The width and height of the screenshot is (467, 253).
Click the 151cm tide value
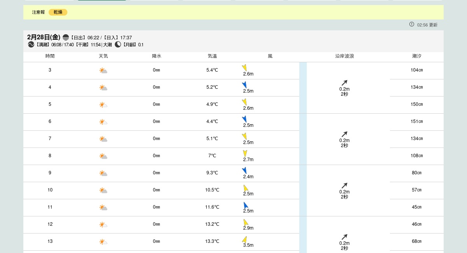tap(416, 122)
